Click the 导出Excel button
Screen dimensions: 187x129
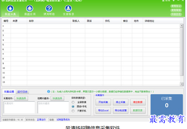(x=103, y=110)
